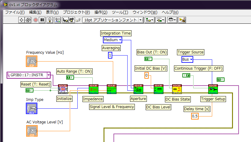Click the Integration Time label
Viewport: 251px width, 142px height.
point(116,33)
